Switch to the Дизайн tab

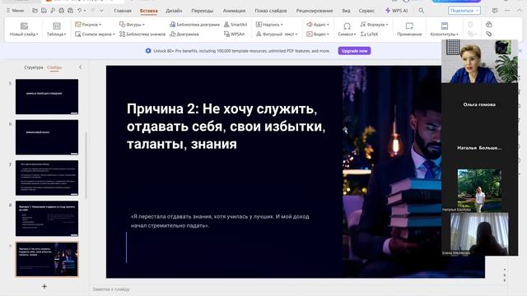[x=174, y=11]
